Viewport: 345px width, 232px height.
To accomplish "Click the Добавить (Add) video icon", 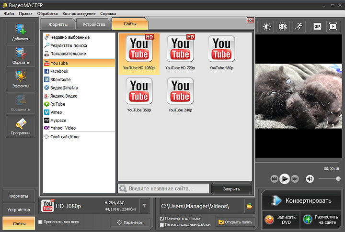I will click(20, 32).
